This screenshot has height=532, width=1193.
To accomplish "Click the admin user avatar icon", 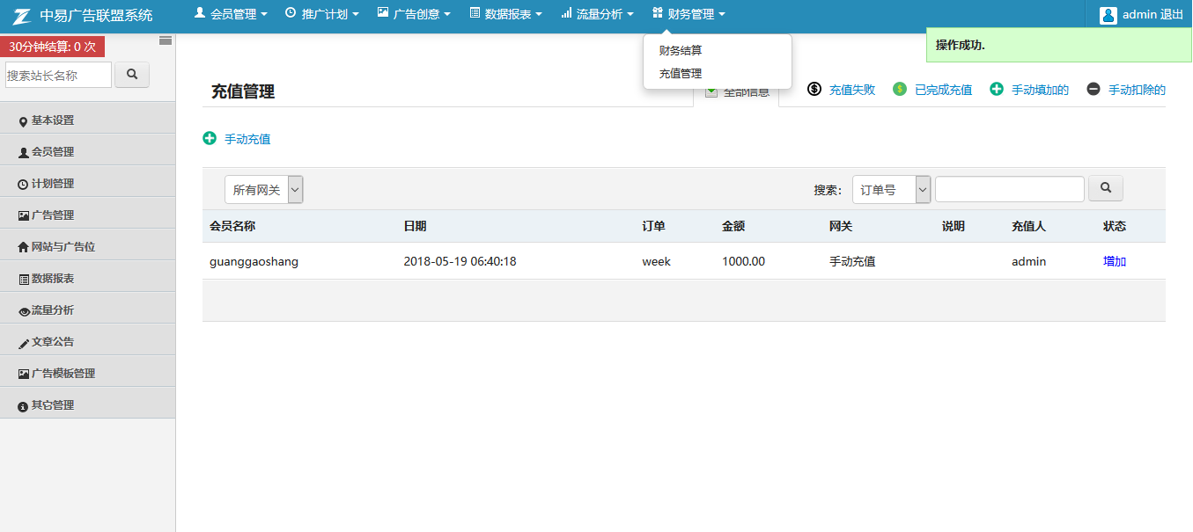I will coord(1108,15).
